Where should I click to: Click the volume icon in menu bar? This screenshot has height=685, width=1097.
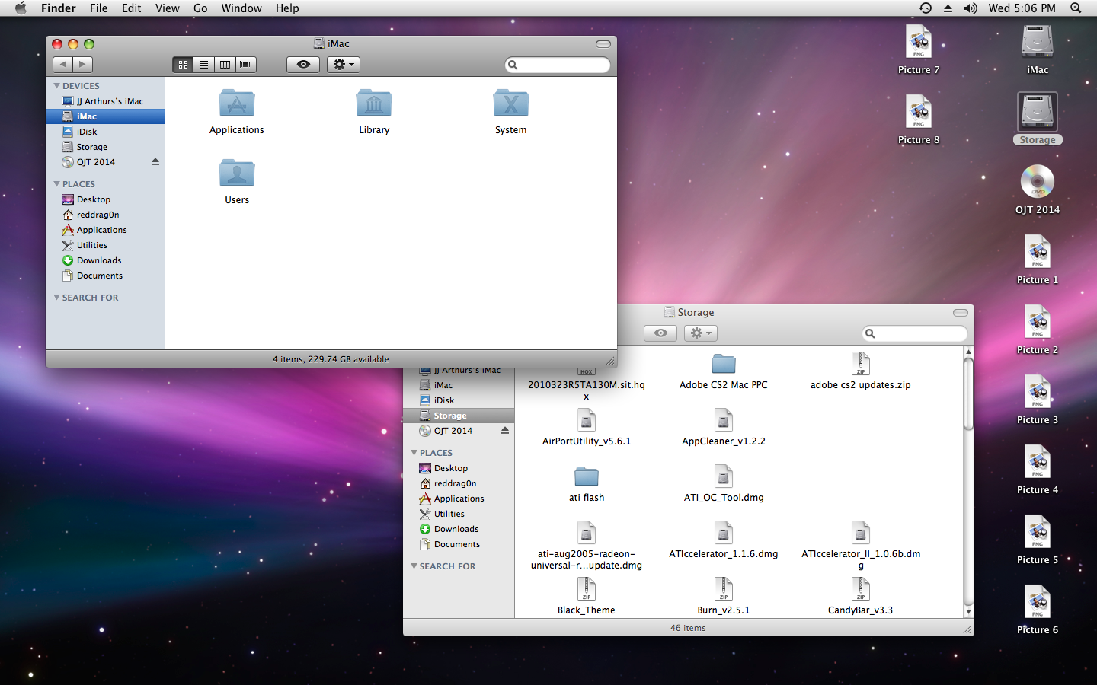pyautogui.click(x=970, y=8)
